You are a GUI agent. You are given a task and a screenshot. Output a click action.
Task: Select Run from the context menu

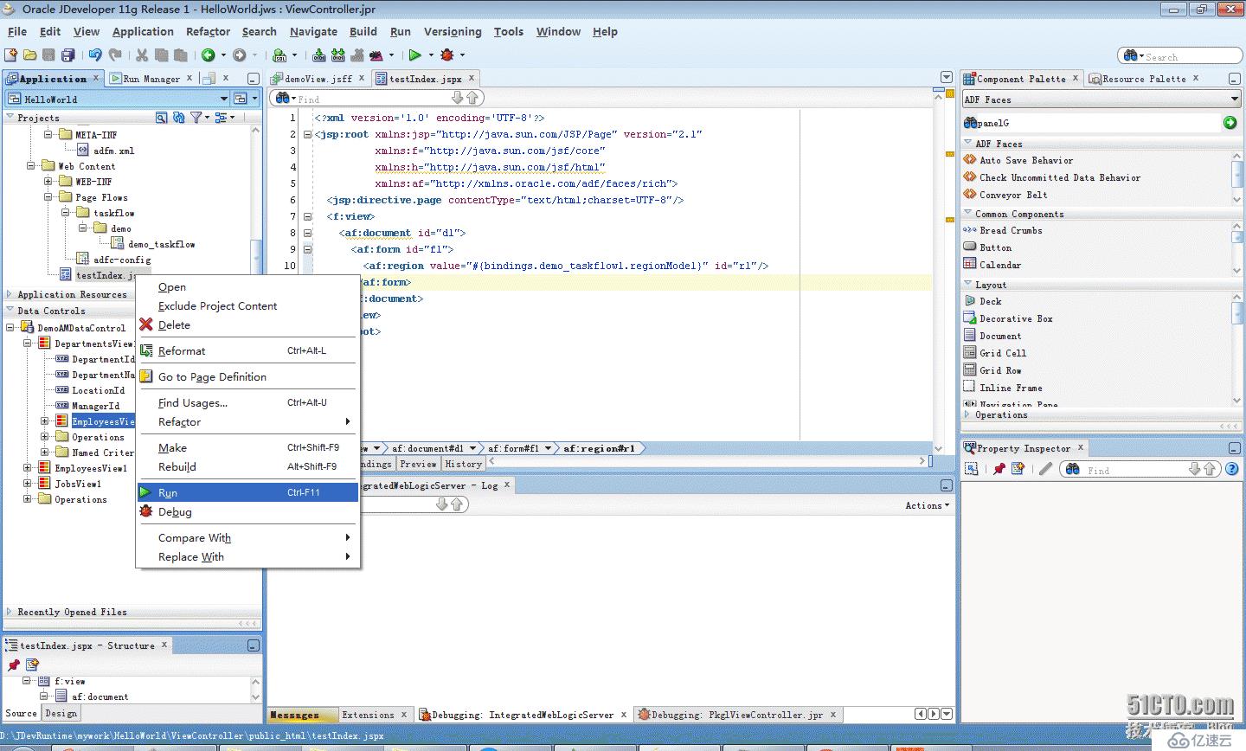pos(247,492)
